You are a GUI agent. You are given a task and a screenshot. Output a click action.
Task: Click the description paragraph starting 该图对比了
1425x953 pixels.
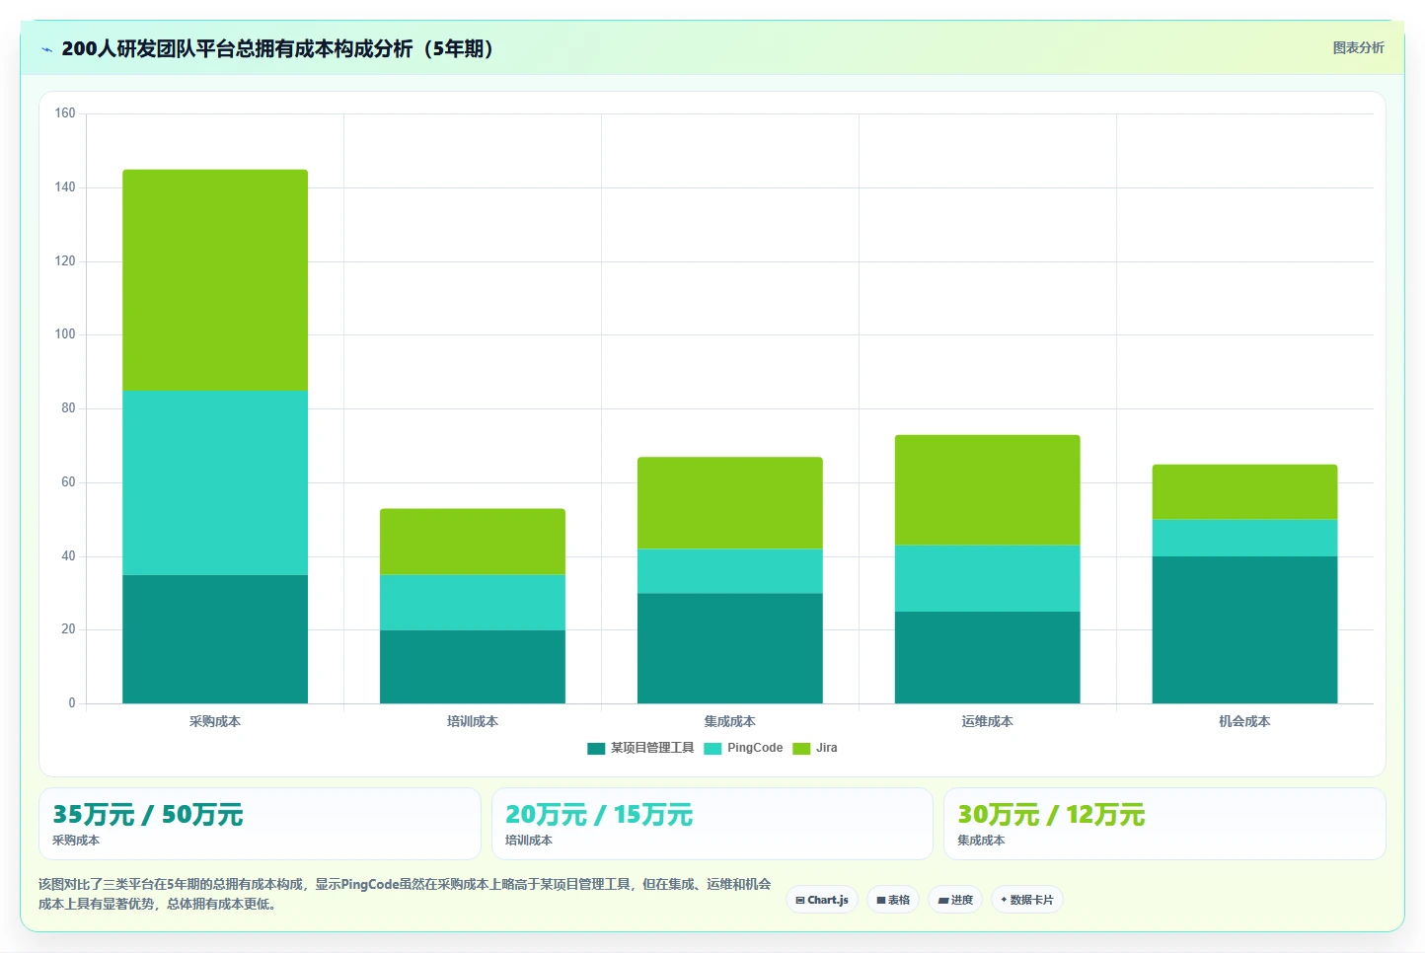pyautogui.click(x=405, y=894)
